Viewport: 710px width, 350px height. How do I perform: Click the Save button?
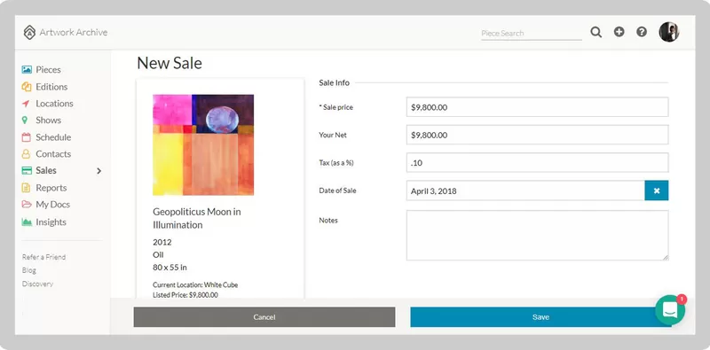click(x=540, y=317)
